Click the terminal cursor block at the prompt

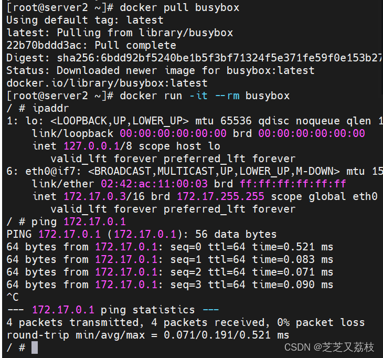35,347
